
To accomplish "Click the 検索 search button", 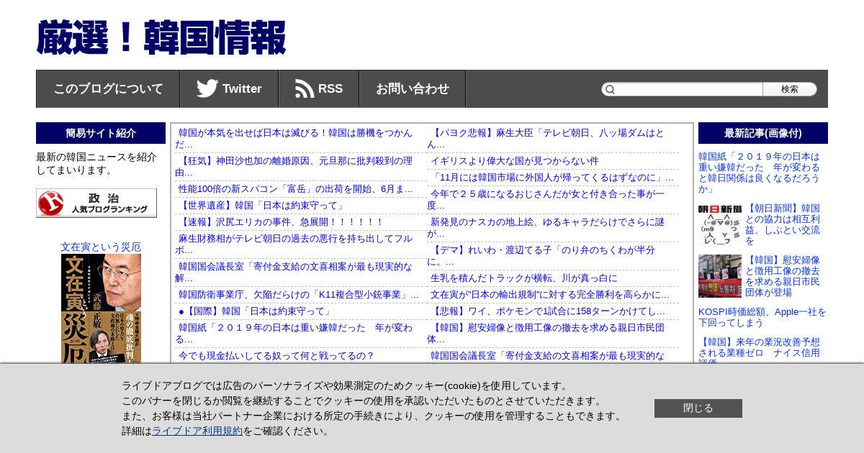I will tap(790, 89).
